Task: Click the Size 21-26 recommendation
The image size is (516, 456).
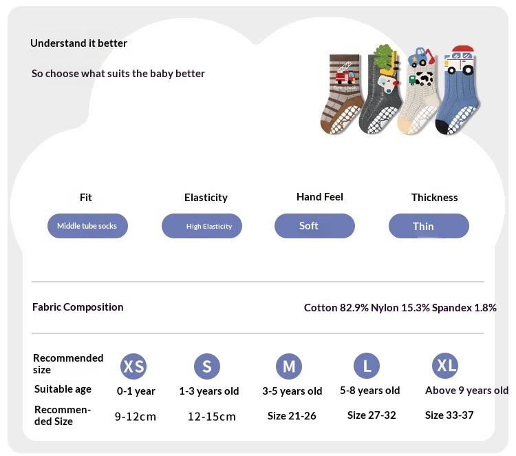Action: (292, 416)
